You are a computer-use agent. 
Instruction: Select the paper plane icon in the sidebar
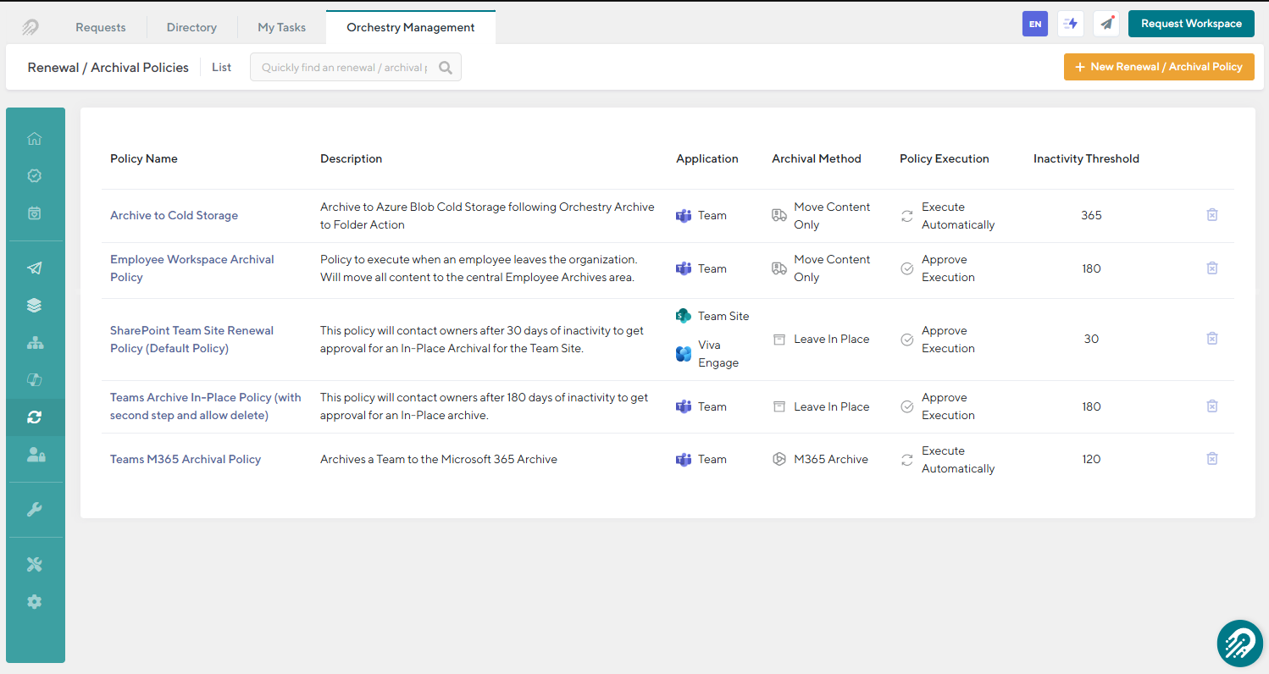(x=35, y=268)
